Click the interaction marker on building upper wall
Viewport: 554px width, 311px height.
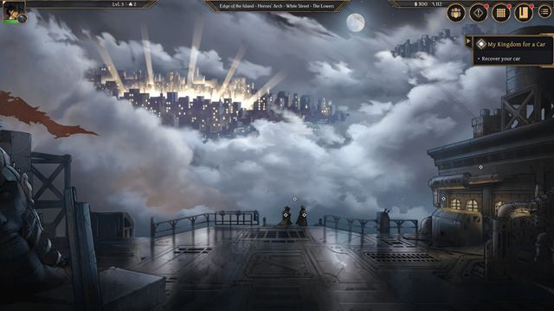(480, 167)
